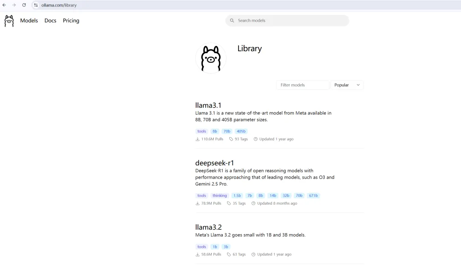This screenshot has width=461, height=270.
Task: Click the Filter models input field
Action: click(303, 85)
